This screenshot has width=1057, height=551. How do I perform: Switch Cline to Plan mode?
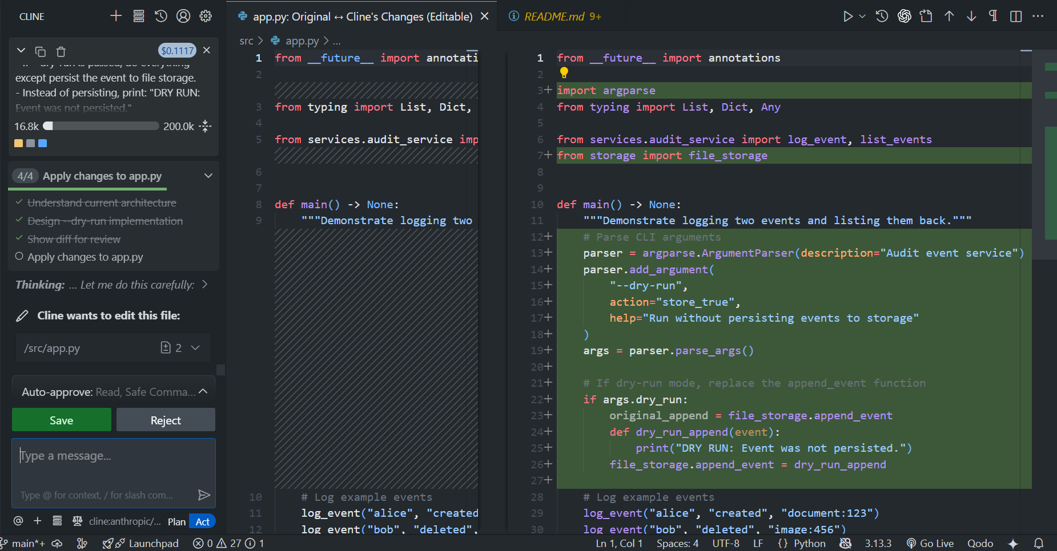[176, 521]
